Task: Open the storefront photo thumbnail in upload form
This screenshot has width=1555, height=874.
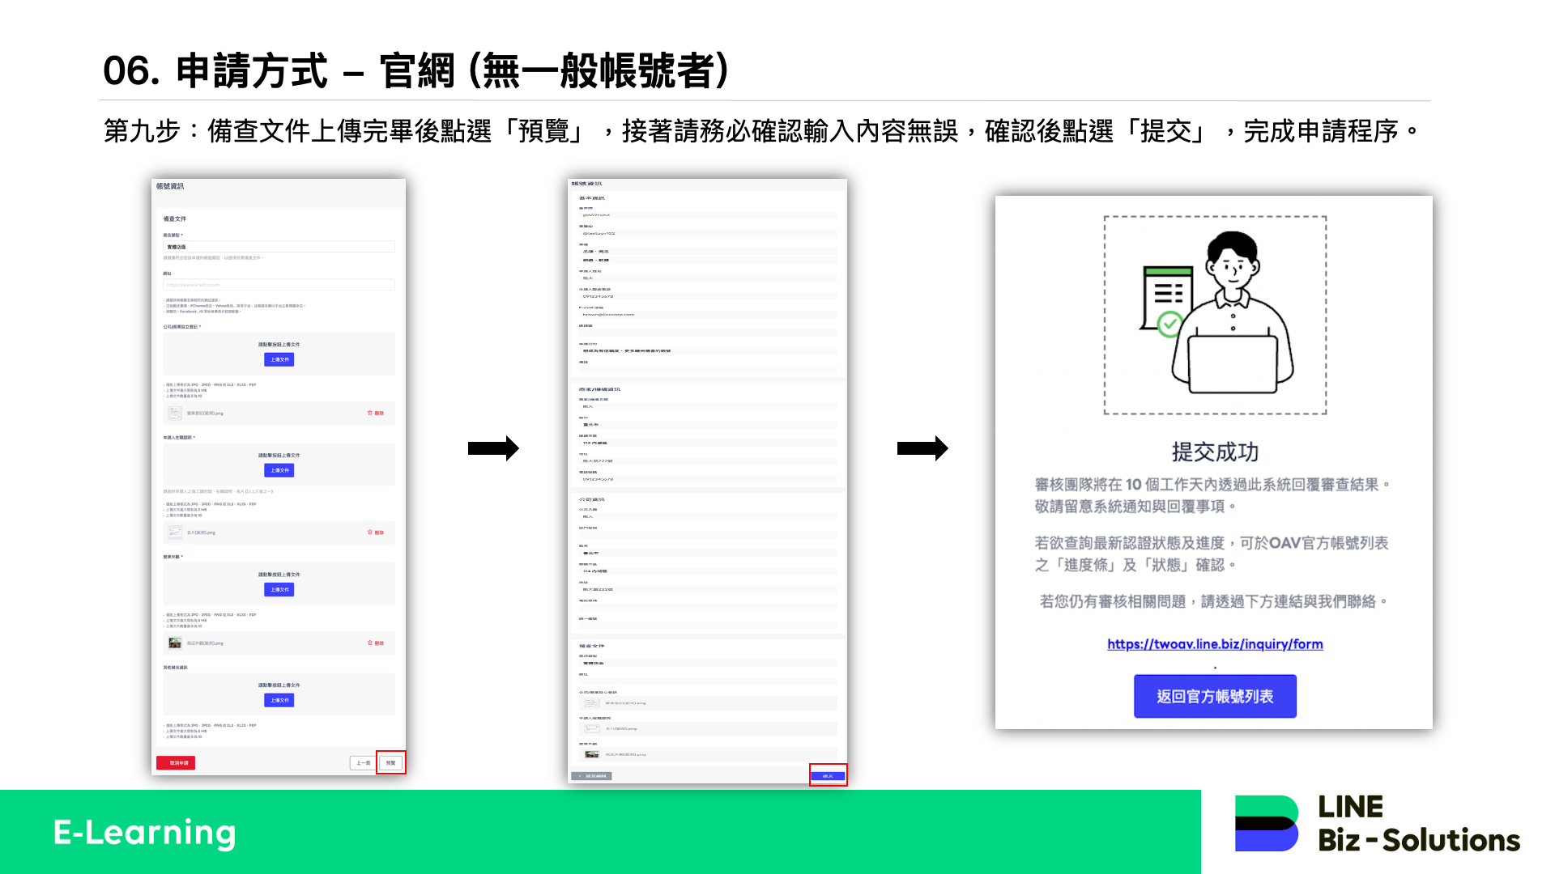Action: click(175, 643)
